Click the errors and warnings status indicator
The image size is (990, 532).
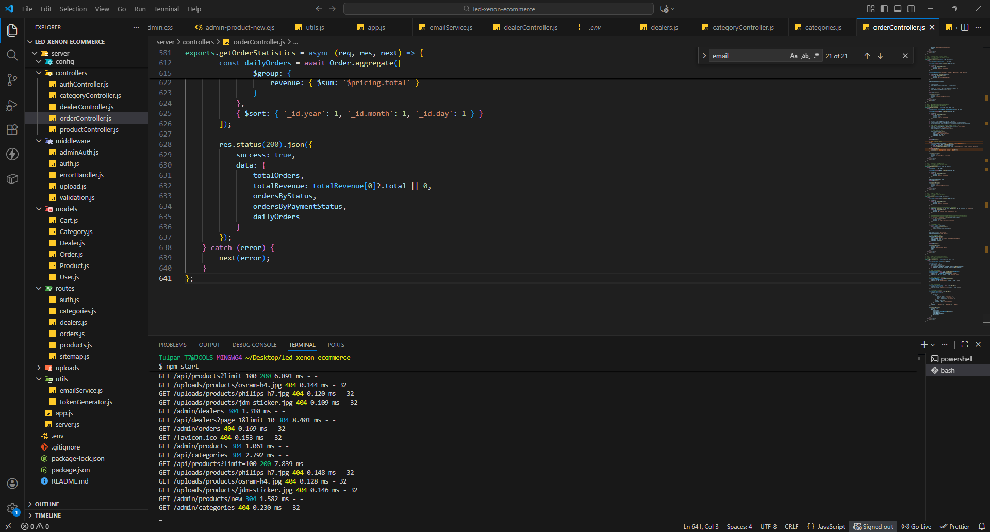click(x=35, y=526)
